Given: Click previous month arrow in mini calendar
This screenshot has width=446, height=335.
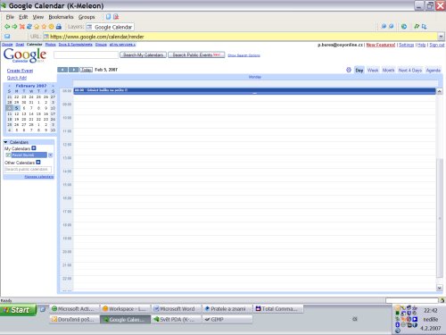Looking at the screenshot, I should pyautogui.click(x=9, y=86).
